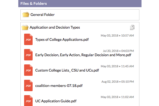Click the copy documents icon beside Application and Decision Types

(x=132, y=27)
